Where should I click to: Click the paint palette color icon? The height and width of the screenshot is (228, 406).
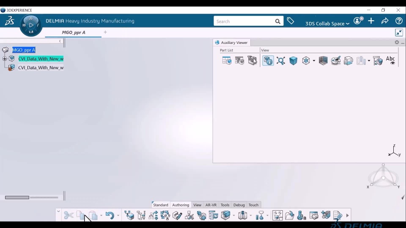point(336,60)
